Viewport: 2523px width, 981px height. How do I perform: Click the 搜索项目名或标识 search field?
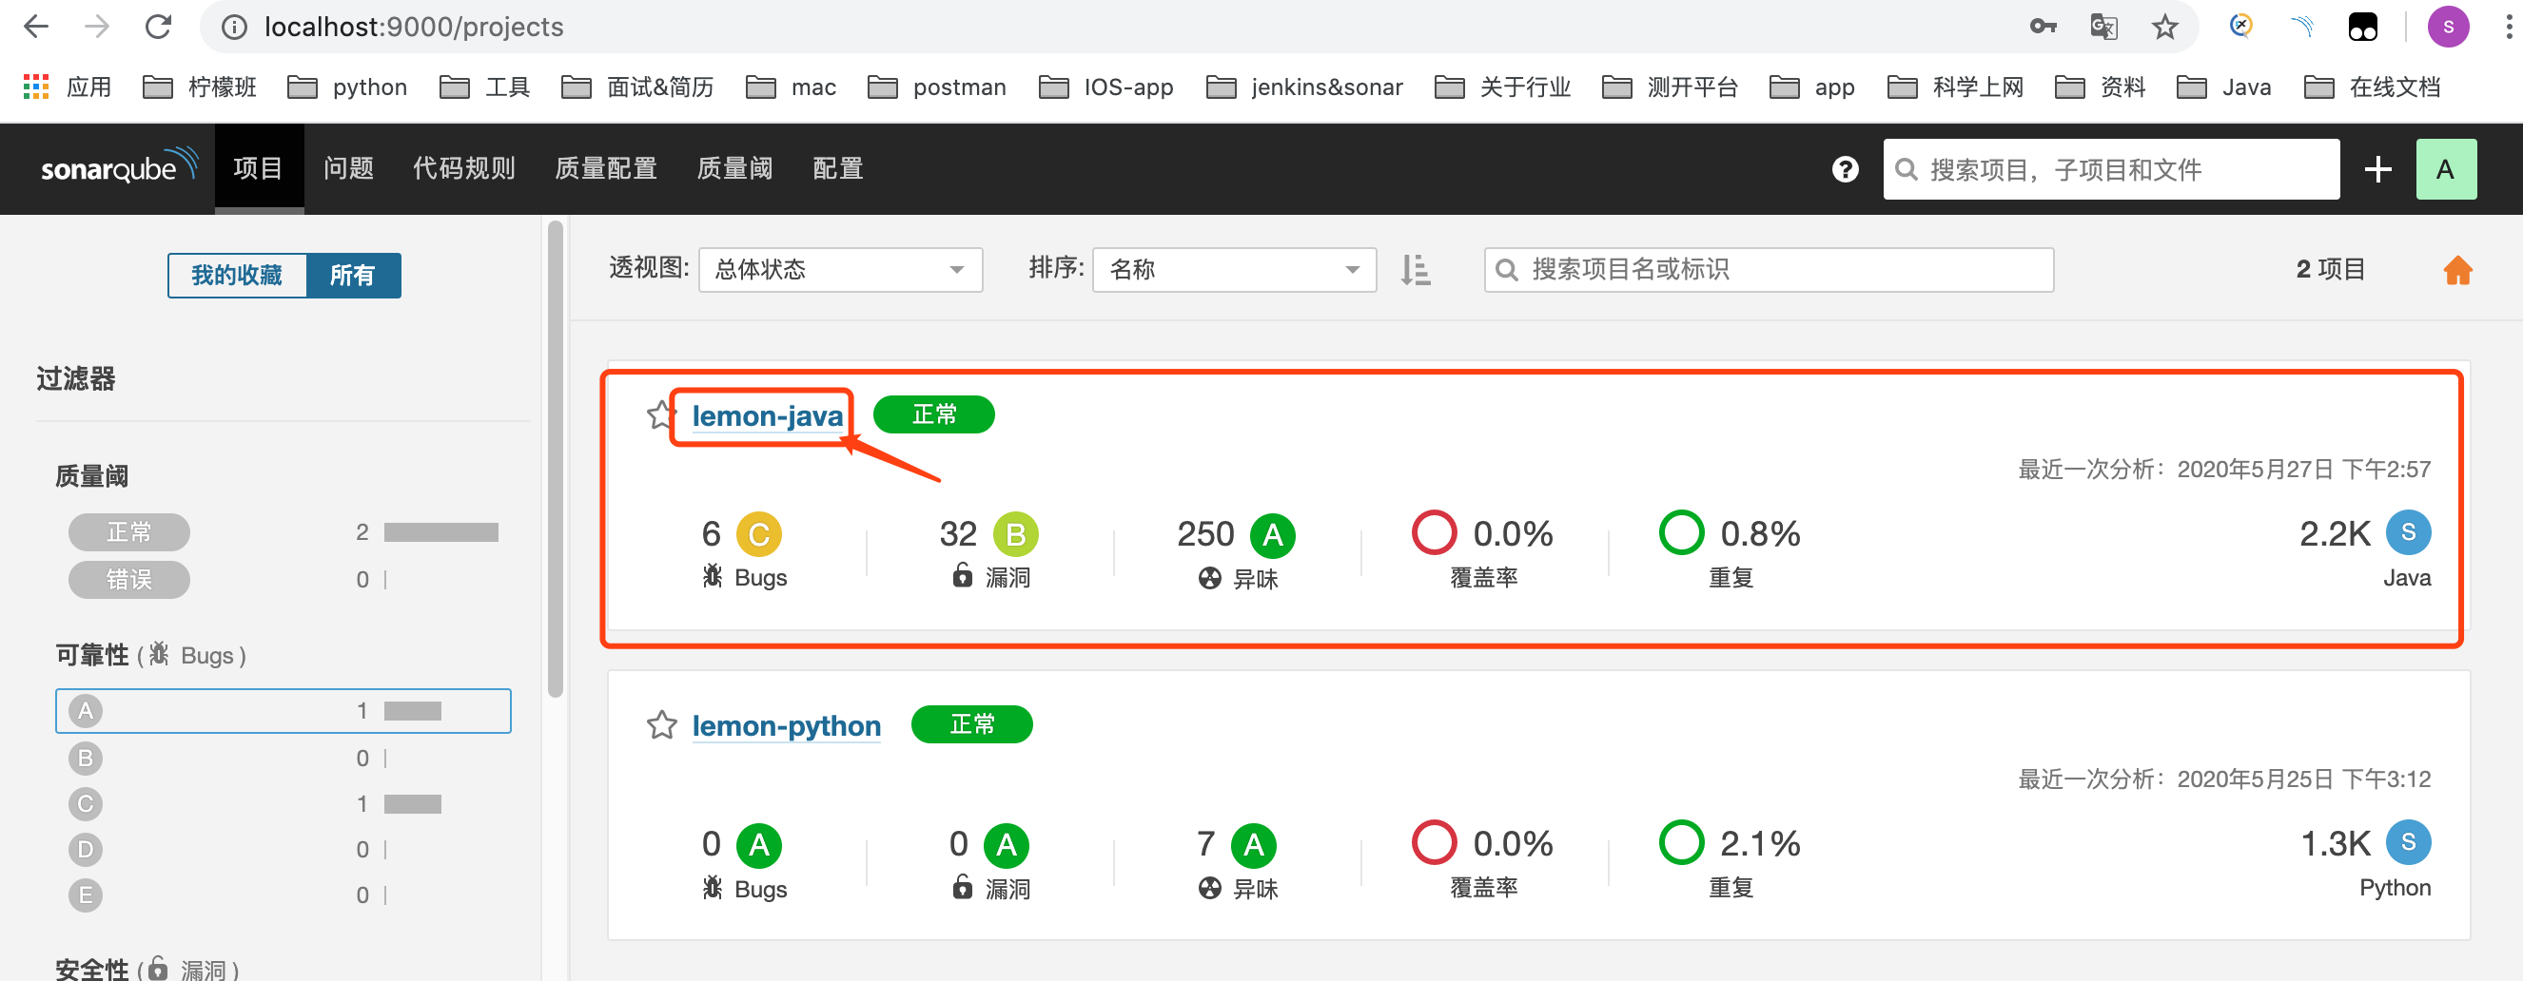(x=1769, y=270)
